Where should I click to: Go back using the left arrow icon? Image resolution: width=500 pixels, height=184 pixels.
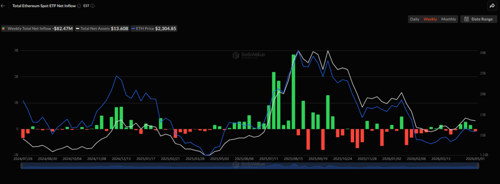[x=3, y=6]
